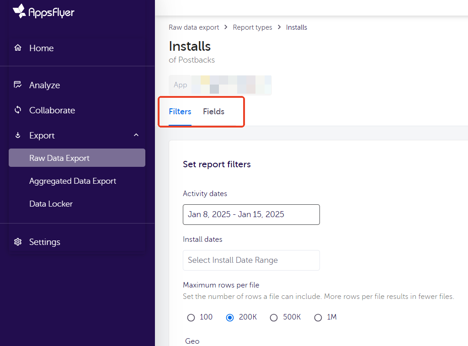This screenshot has width=468, height=346.
Task: Open Aggregated Data Export in sidebar
Action: pos(73,181)
